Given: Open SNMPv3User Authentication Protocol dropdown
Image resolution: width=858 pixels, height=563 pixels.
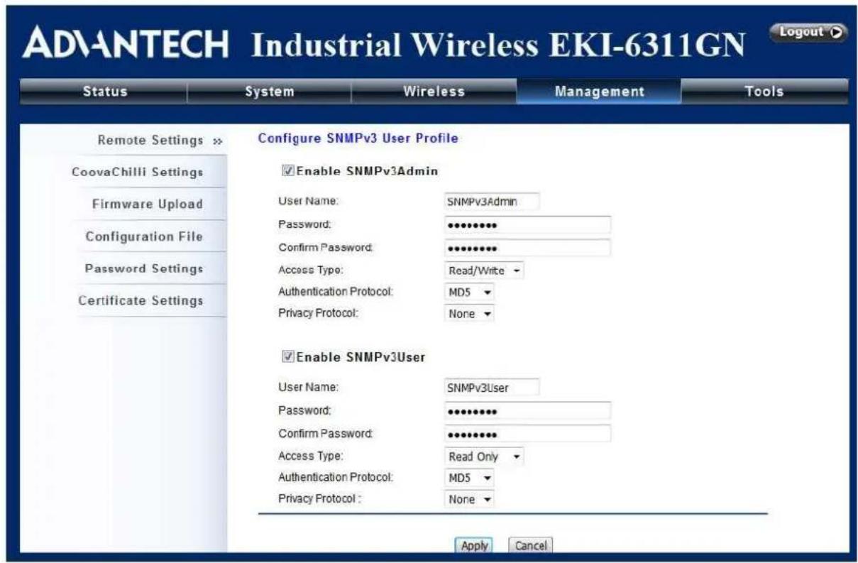Looking at the screenshot, I should coord(469,479).
